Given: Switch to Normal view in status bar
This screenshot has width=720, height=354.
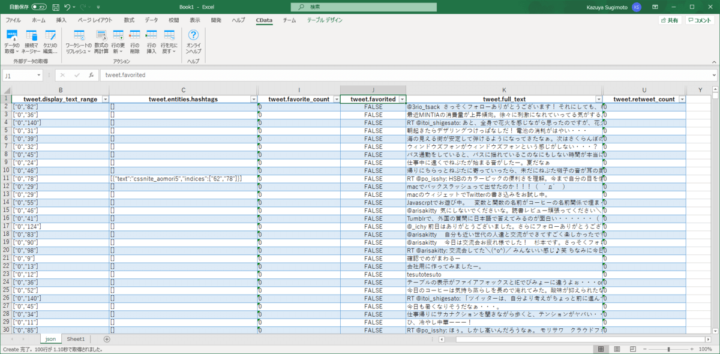Looking at the screenshot, I should pos(602,349).
